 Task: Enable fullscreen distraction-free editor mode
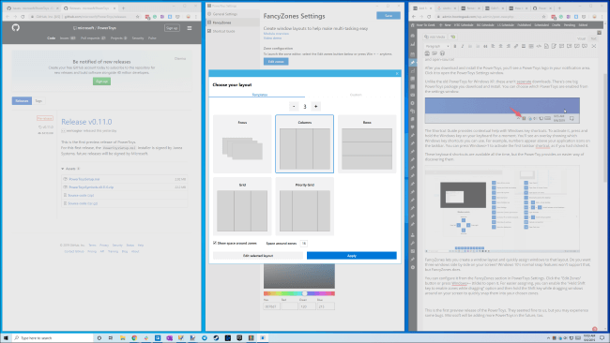click(x=594, y=46)
